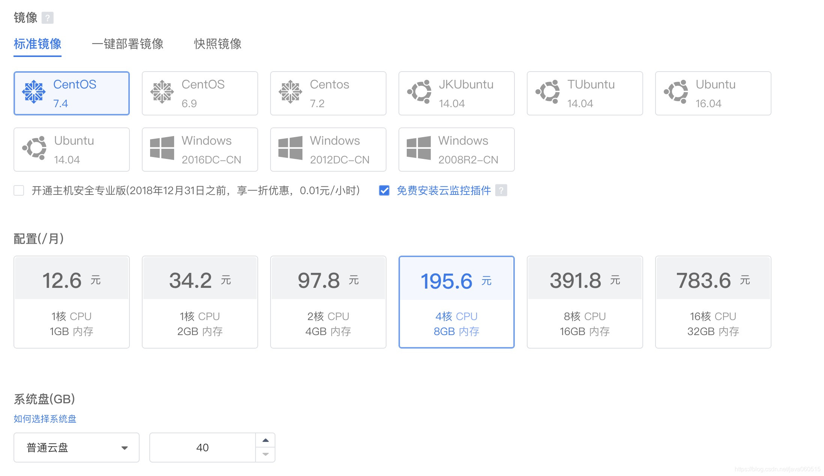Select the 12.6 元 1核 1GB plan
The width and height of the screenshot is (824, 476).
coord(72,302)
